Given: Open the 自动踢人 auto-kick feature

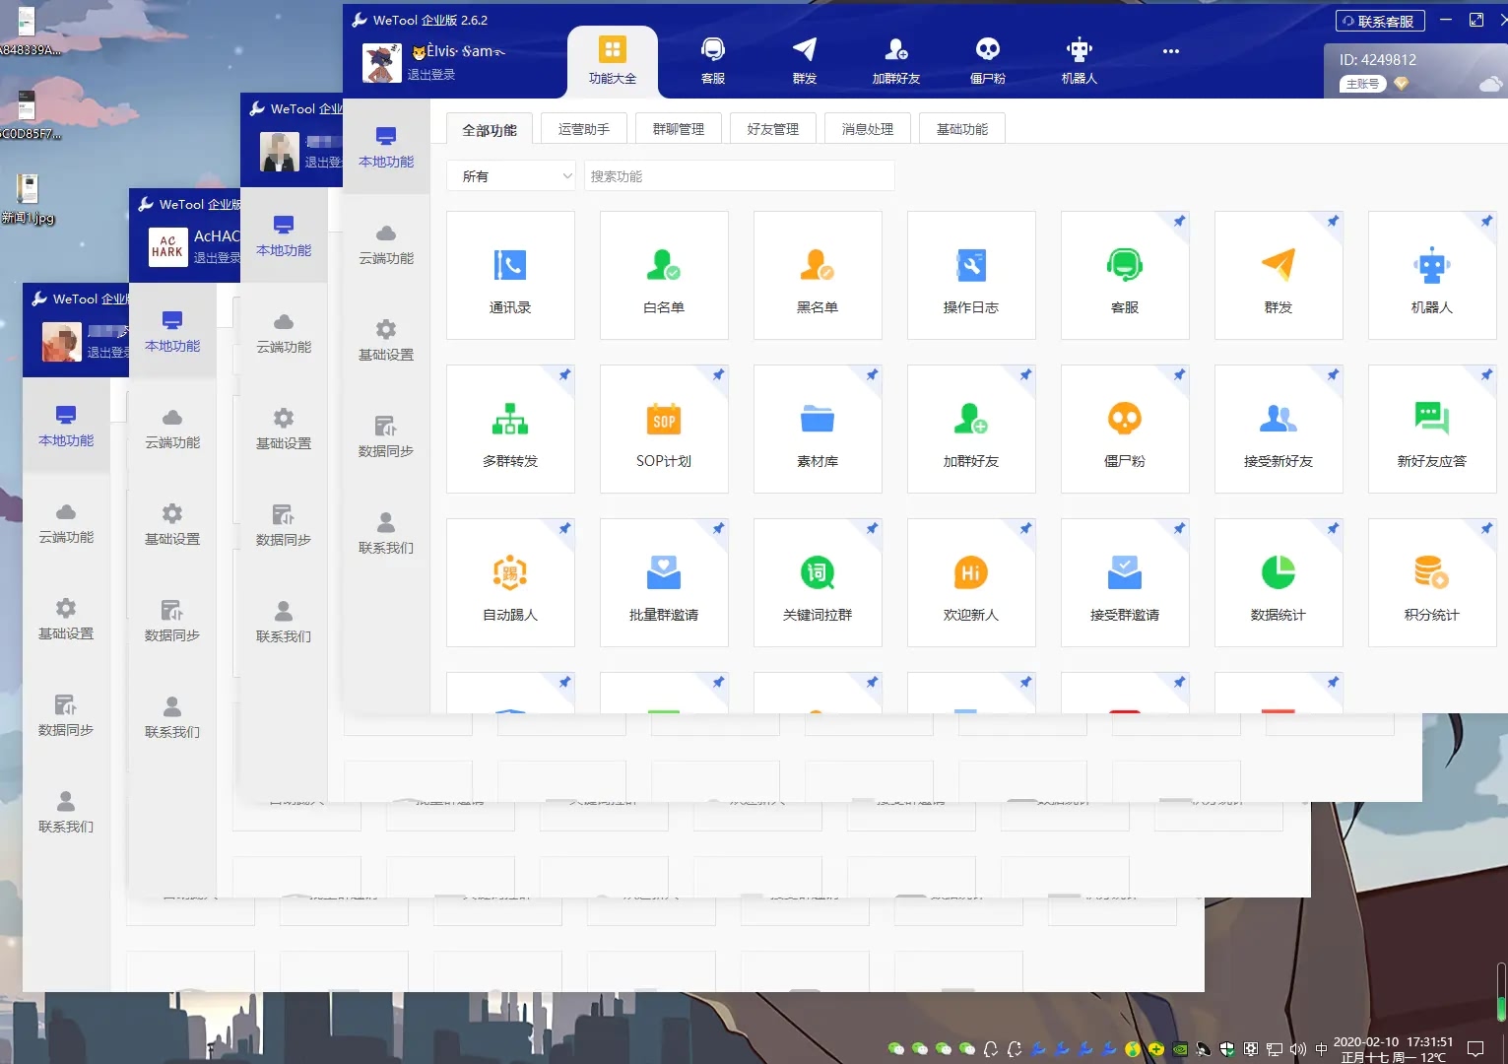Looking at the screenshot, I should pos(510,582).
